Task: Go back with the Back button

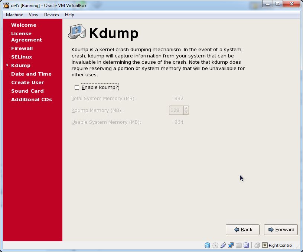Action: click(x=242, y=230)
